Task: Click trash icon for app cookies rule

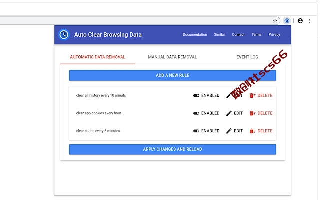Action: tap(252, 113)
